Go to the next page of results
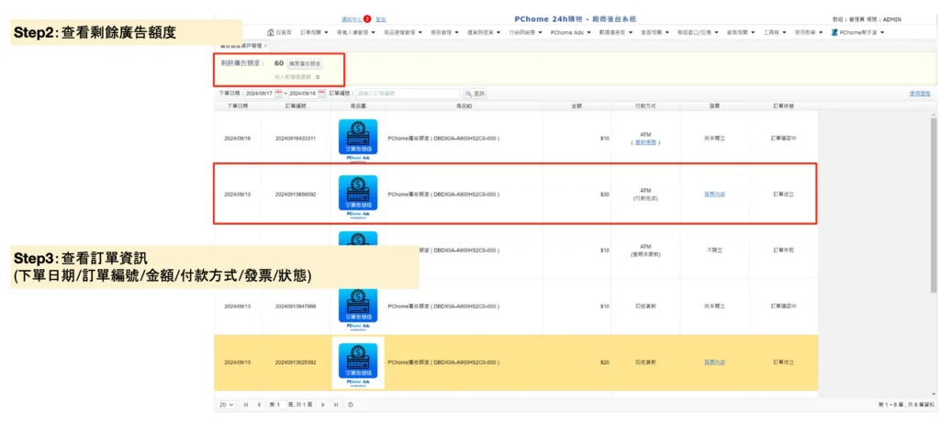This screenshot has width=940, height=424. 321,405
